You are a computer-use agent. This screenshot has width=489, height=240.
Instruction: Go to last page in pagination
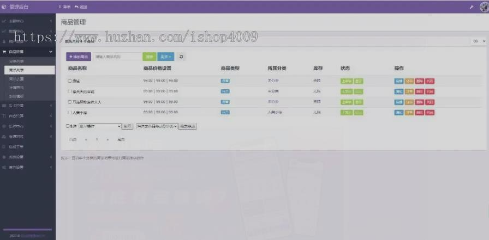[x=121, y=140]
